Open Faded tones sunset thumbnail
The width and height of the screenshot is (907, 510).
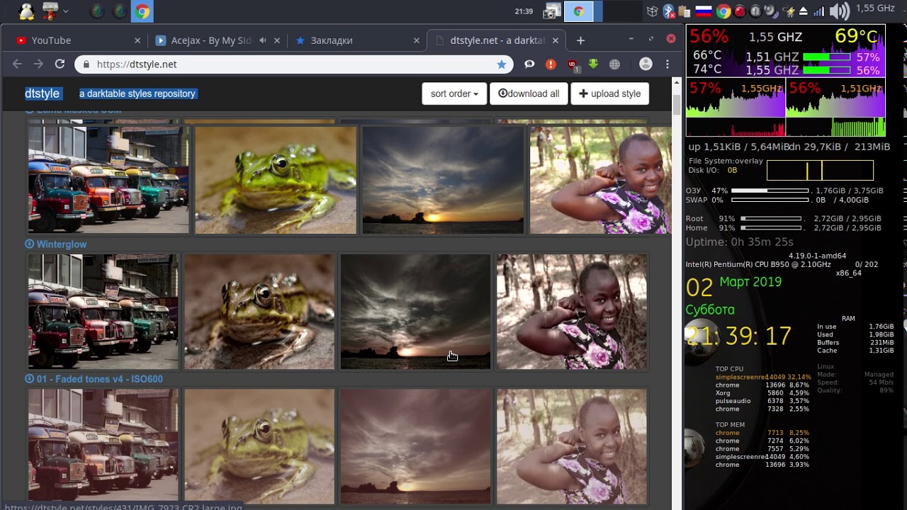click(415, 446)
